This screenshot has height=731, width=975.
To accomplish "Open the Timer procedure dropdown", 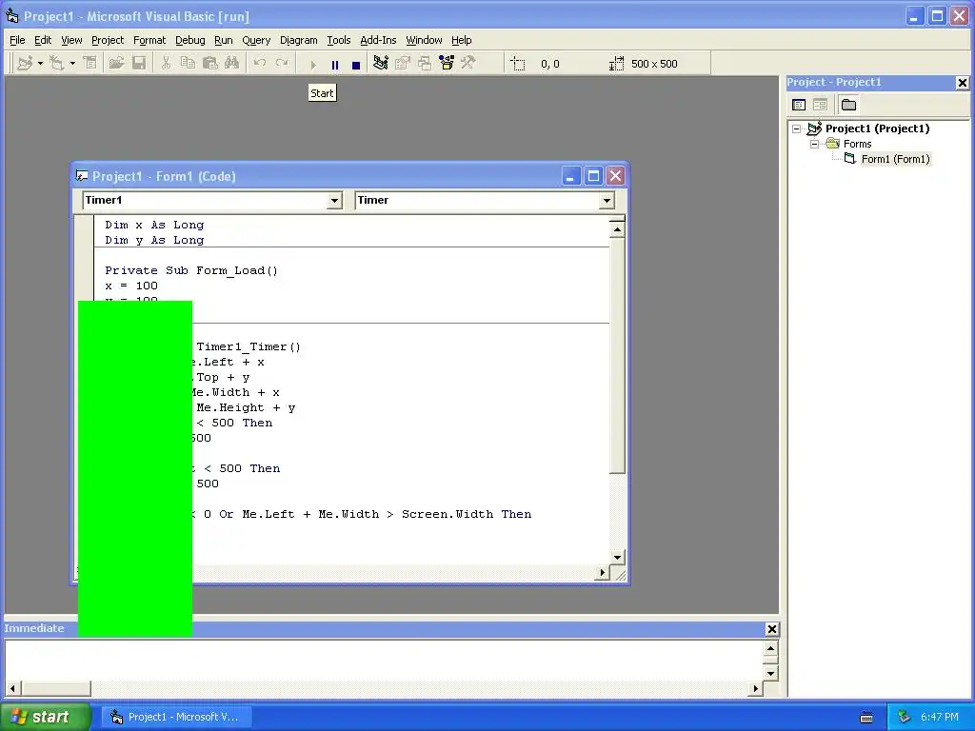I will pos(607,200).
